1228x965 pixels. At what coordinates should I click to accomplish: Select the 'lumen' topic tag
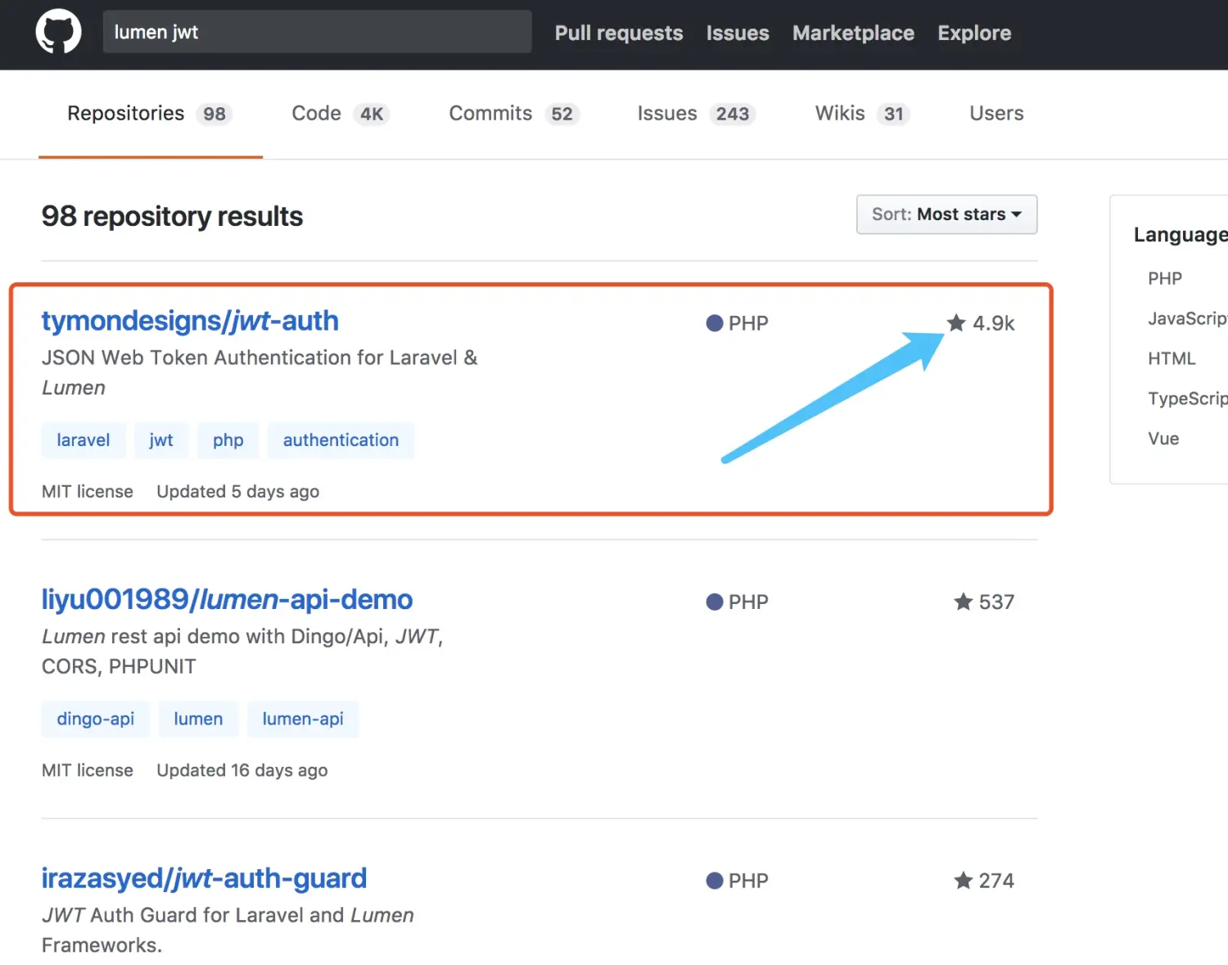198,719
